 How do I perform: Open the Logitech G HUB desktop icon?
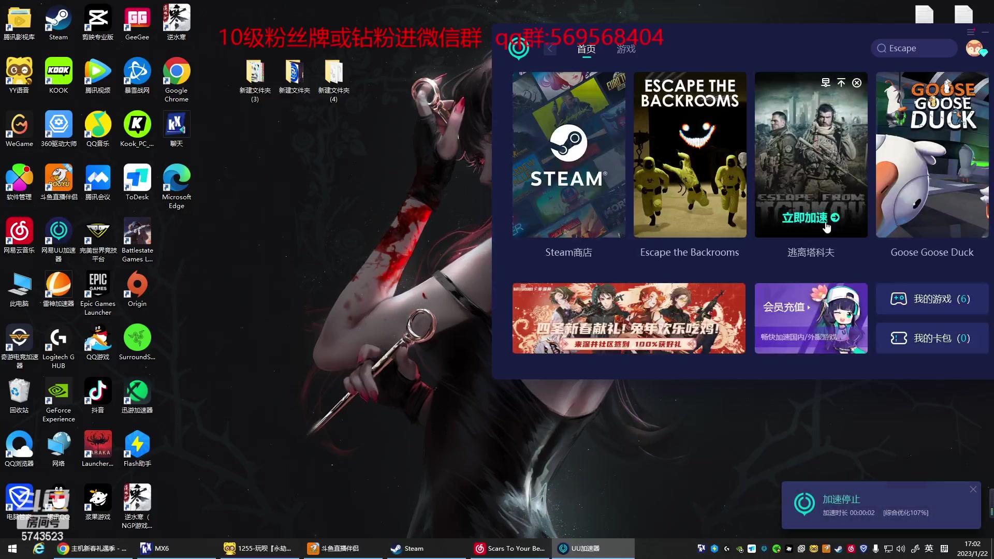pos(59,346)
